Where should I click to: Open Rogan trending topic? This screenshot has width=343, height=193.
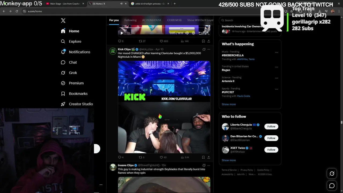click(226, 70)
